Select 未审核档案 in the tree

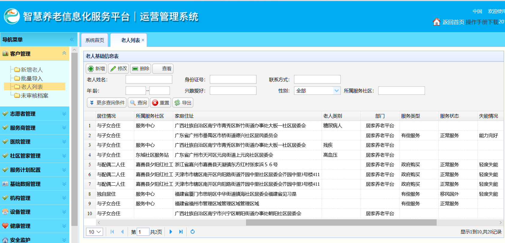point(34,96)
